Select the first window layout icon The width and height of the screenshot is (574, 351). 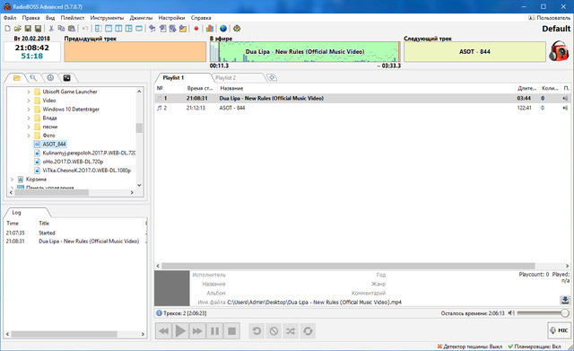[x=99, y=28]
